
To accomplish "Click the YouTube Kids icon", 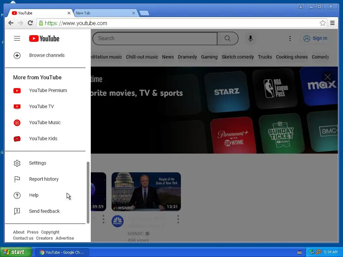I will 17,139.
